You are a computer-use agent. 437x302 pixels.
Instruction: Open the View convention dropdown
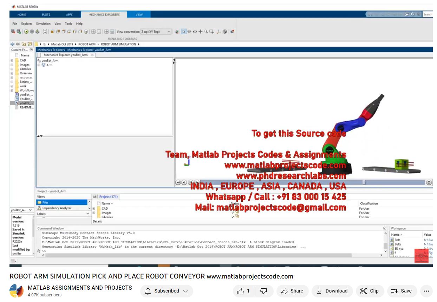coord(156,32)
